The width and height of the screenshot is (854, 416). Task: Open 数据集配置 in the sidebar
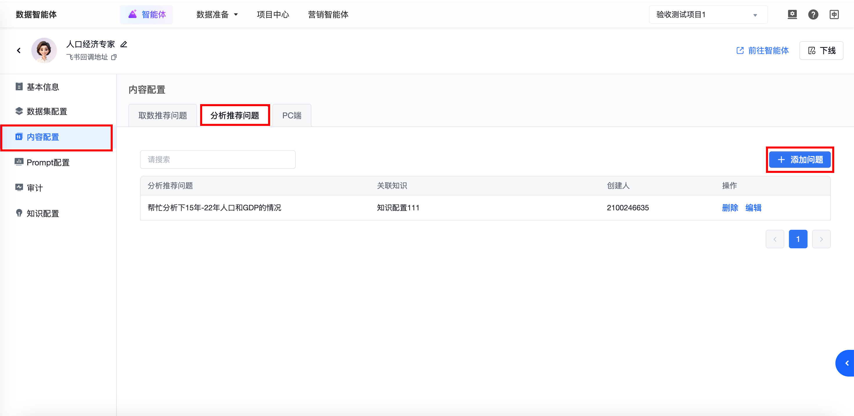[x=46, y=111]
